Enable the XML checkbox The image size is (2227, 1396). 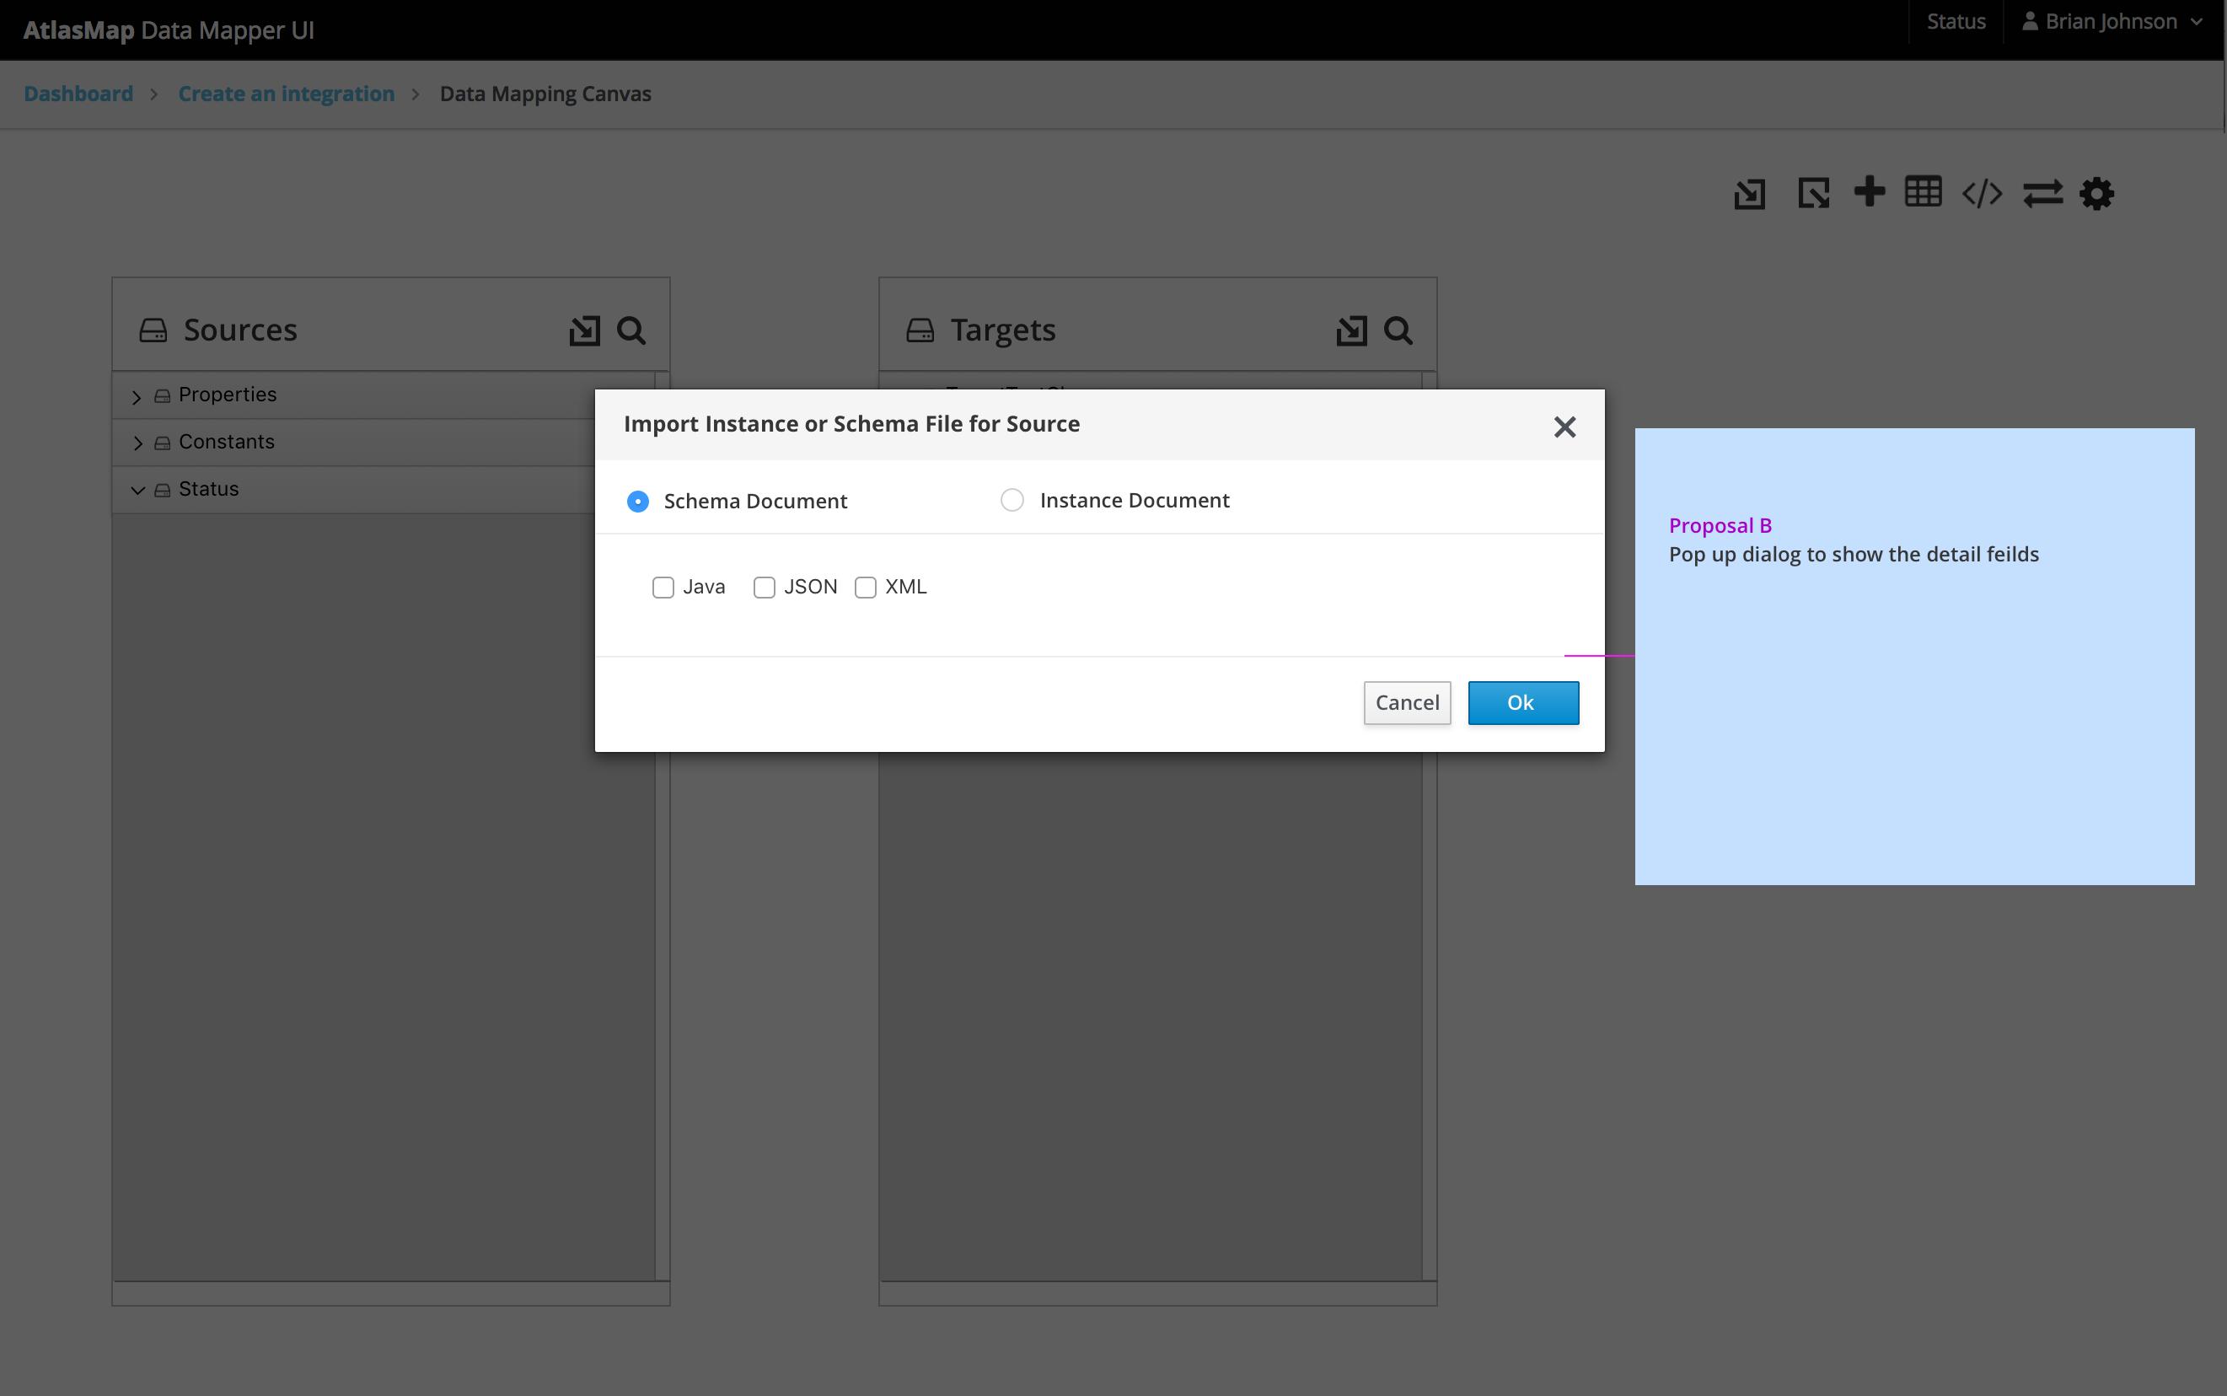click(x=866, y=588)
